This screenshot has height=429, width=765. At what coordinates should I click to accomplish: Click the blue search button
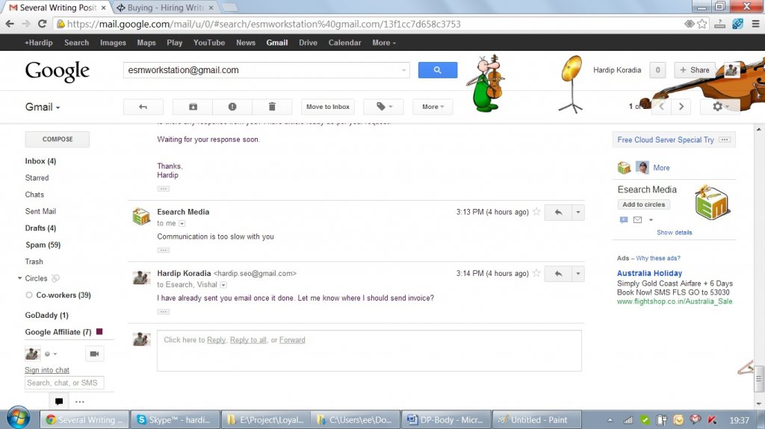click(x=438, y=70)
